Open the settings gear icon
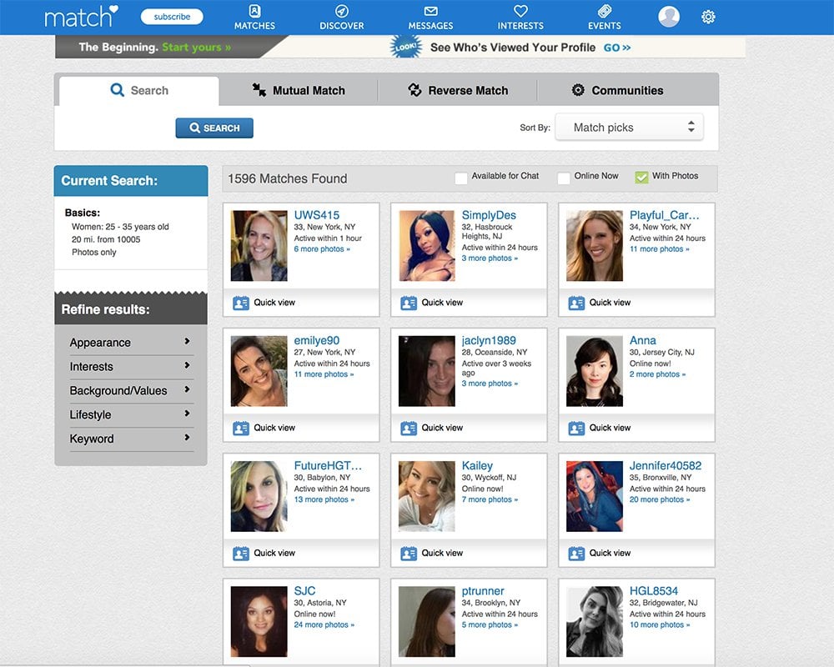The width and height of the screenshot is (834, 667). coord(708,17)
